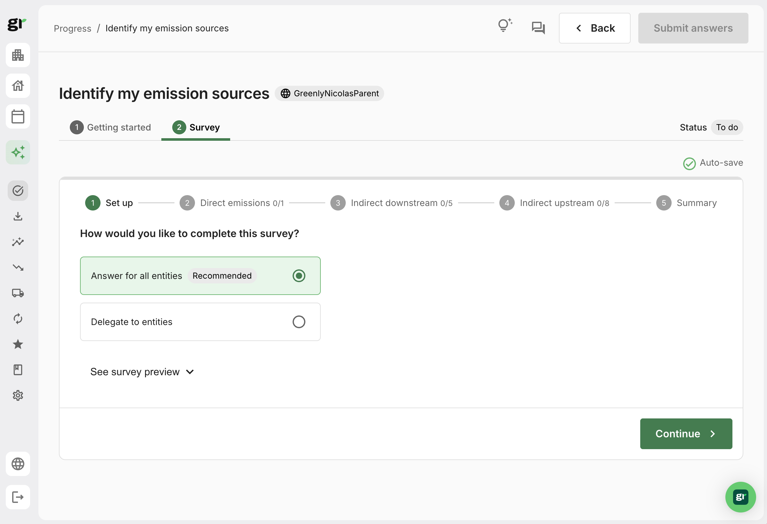Click the survey question heading text

(x=190, y=234)
